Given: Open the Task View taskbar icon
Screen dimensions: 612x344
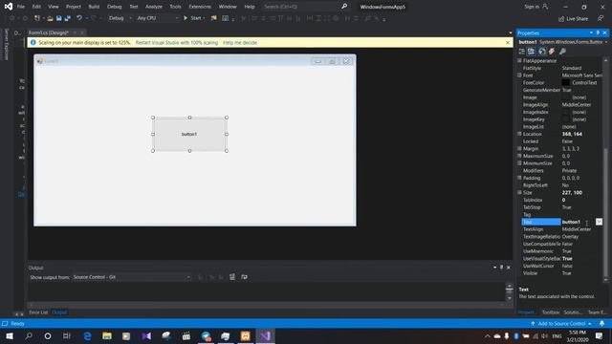Looking at the screenshot, I should (67, 335).
